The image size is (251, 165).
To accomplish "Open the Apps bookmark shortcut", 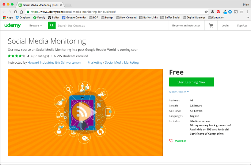I will [x=8, y=18].
